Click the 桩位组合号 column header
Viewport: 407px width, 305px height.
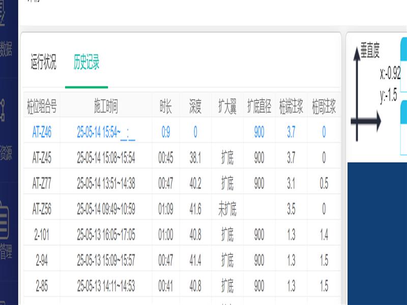pos(42,107)
